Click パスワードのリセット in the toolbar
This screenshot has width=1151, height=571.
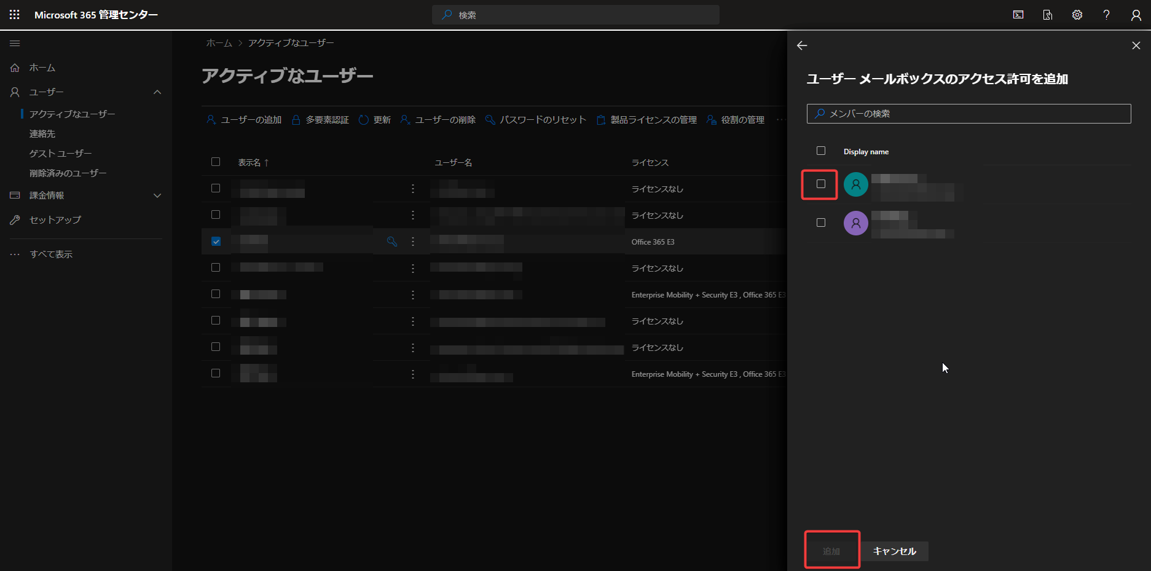tap(536, 120)
